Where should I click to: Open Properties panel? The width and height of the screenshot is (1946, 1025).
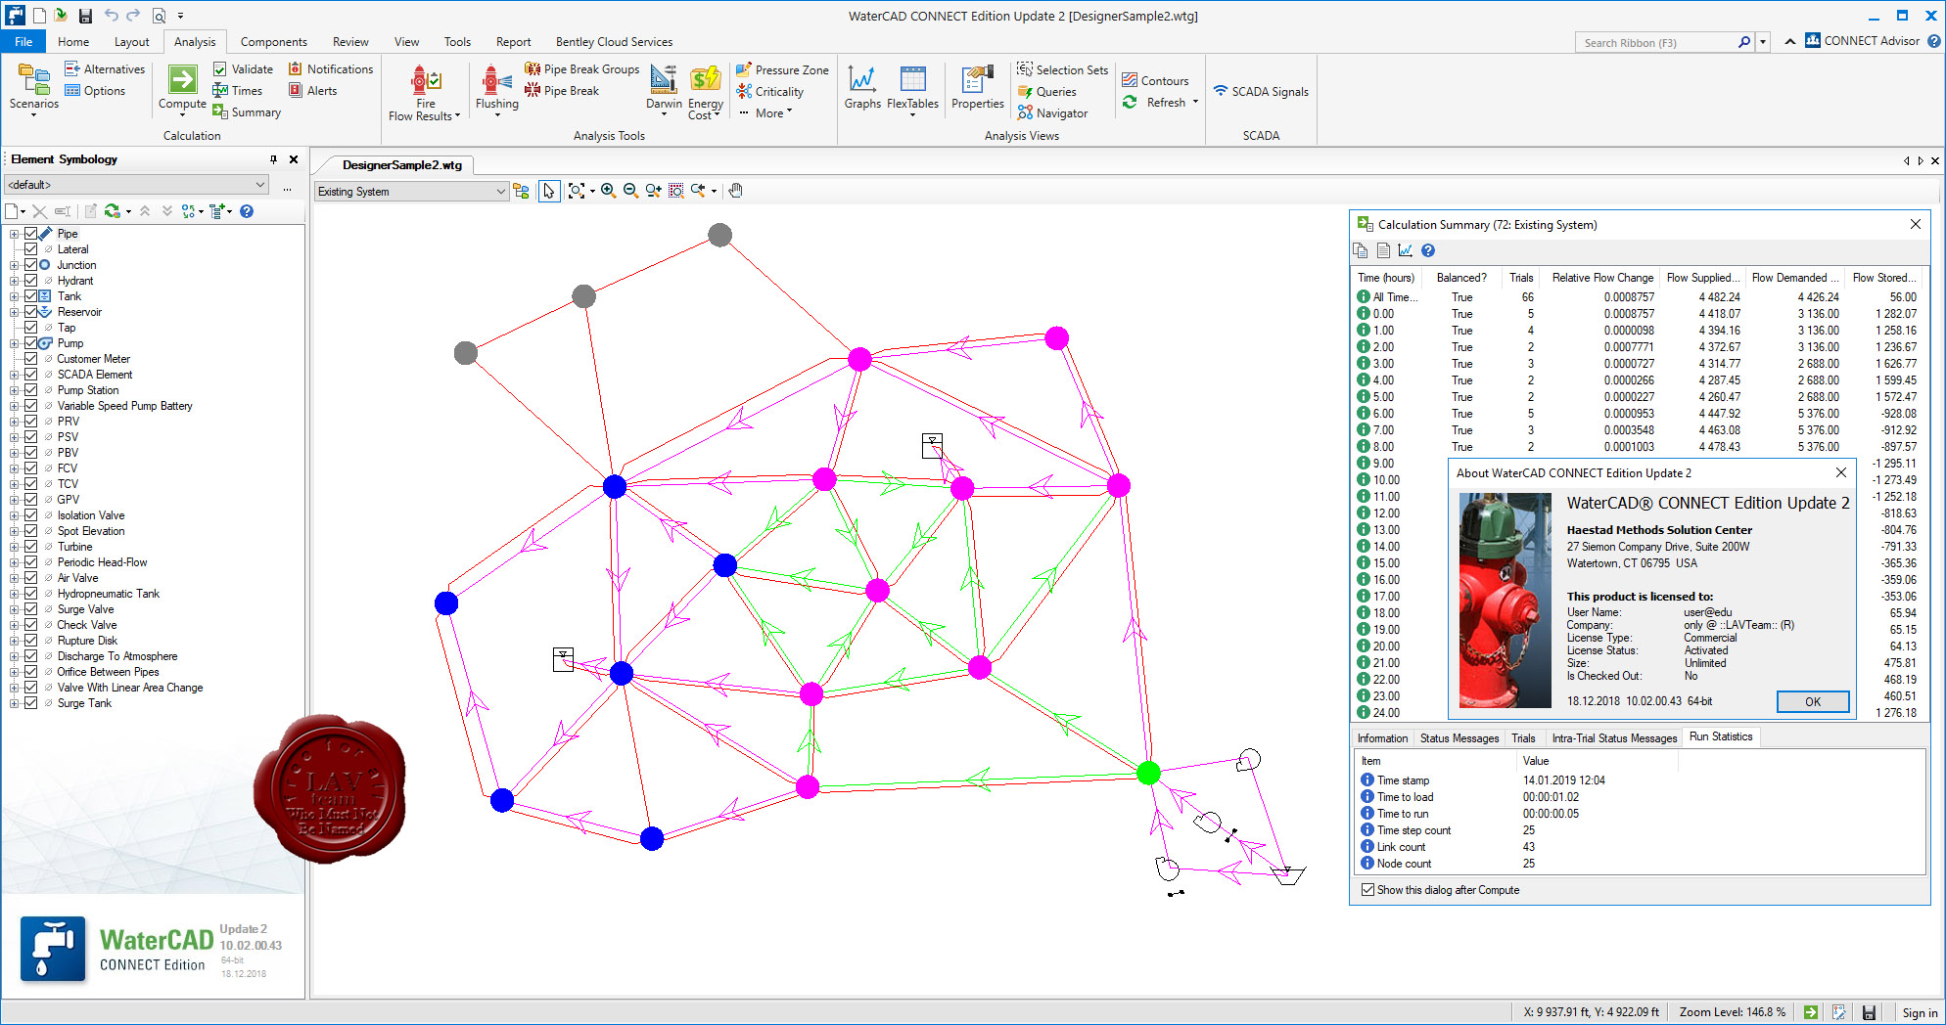tap(977, 88)
